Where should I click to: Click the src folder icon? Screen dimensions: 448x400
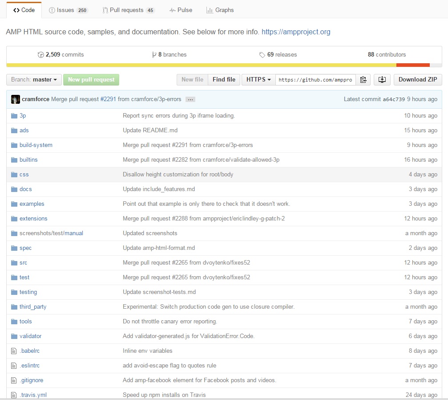pyautogui.click(x=14, y=263)
